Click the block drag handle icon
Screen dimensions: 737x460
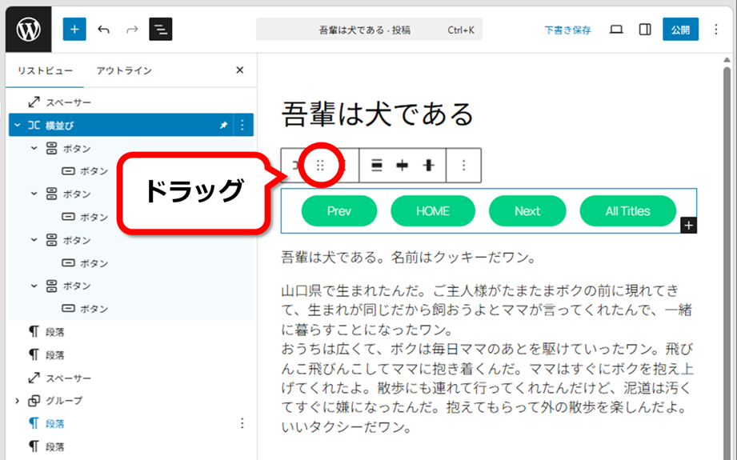tap(320, 166)
